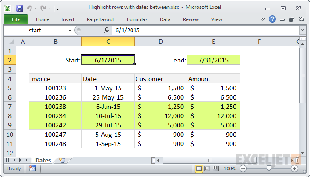Expand the formula bar
Screen dimensions: 310x177
(302, 30)
